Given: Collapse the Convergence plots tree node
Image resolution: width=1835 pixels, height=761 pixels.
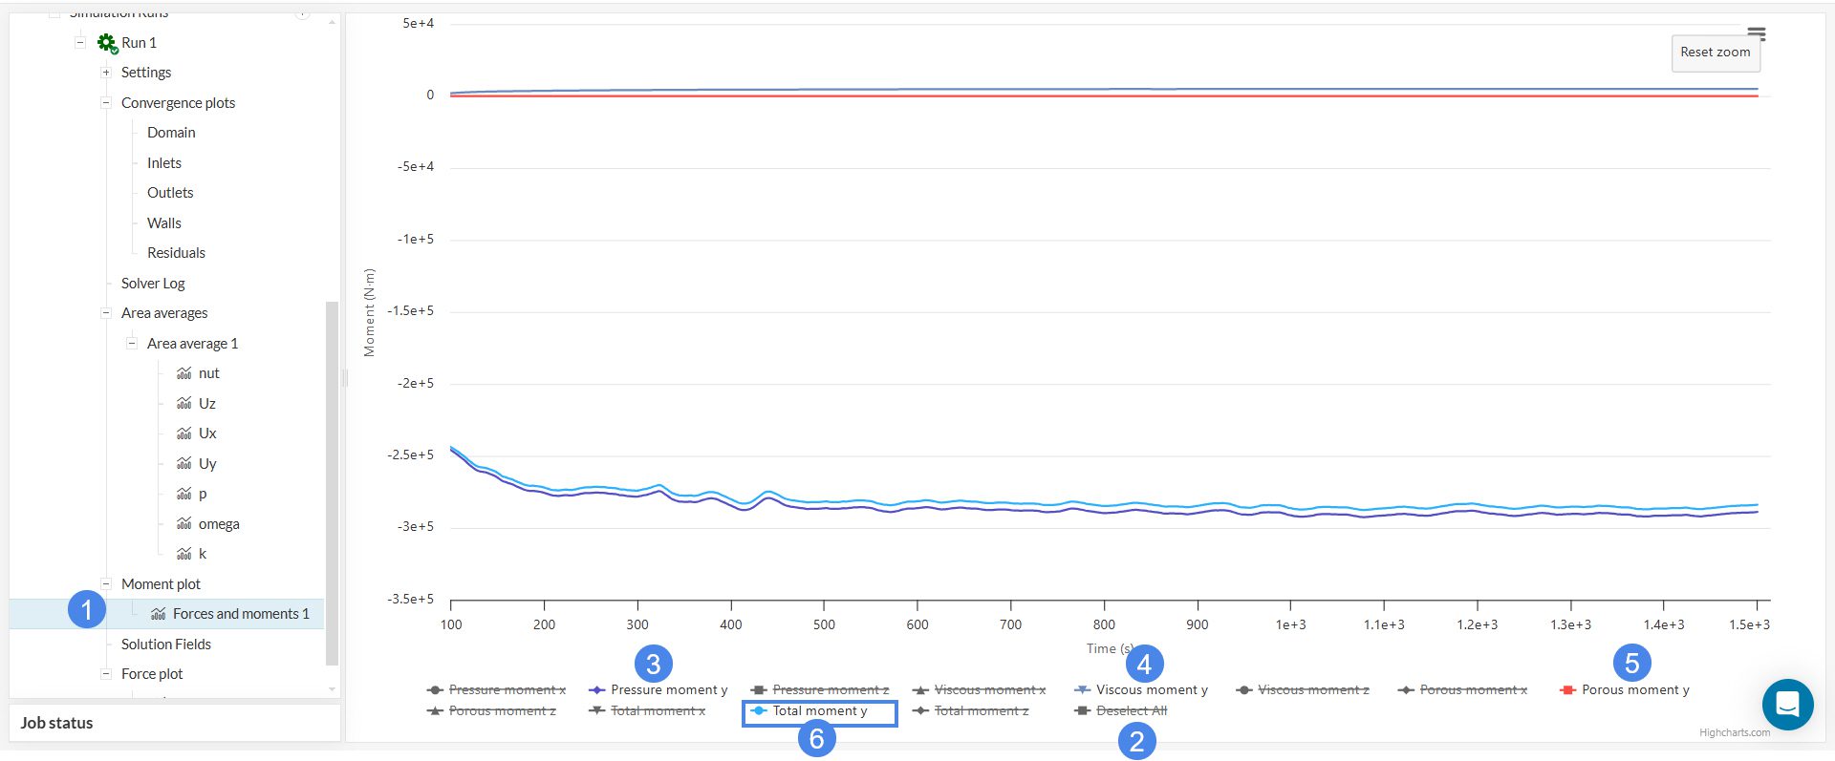Looking at the screenshot, I should click(x=106, y=103).
